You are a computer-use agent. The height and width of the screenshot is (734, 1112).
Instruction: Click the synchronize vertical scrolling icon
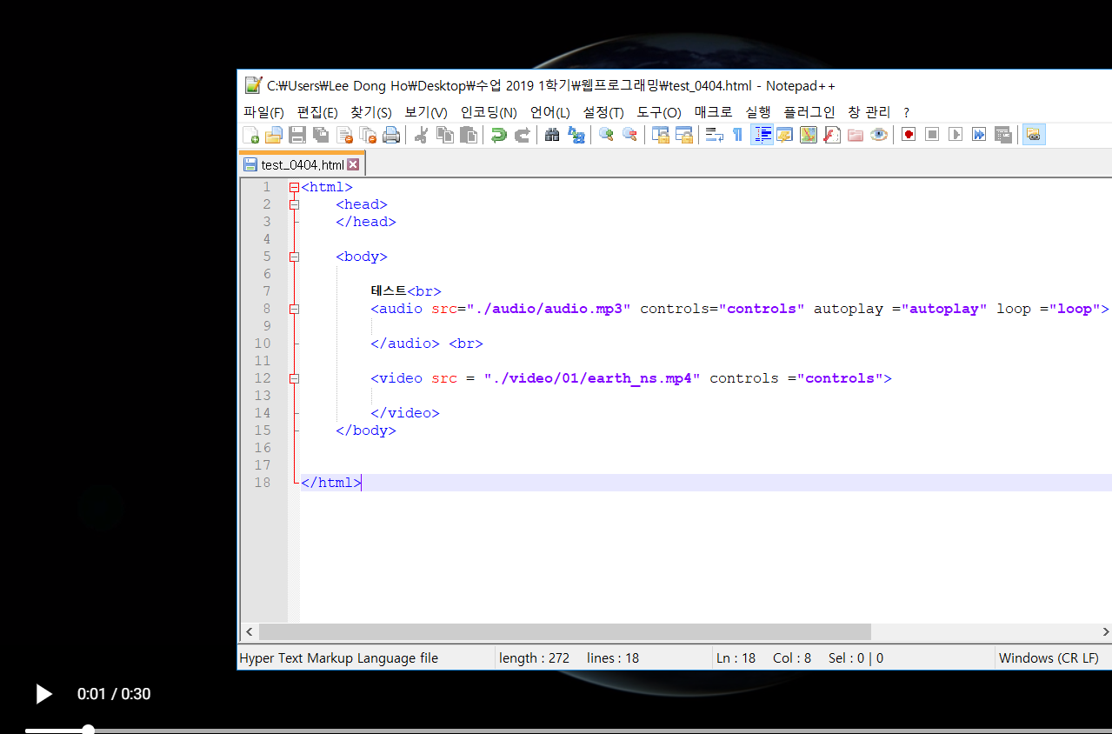(x=661, y=135)
